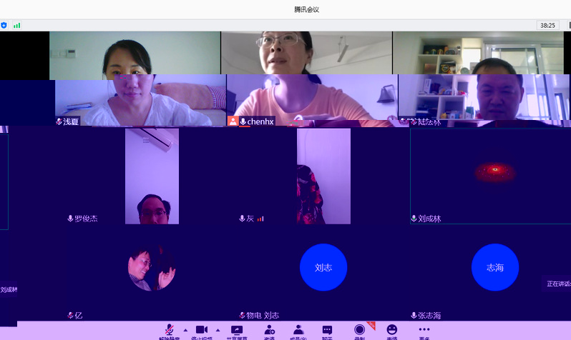This screenshot has height=340, width=571.
Task: Select the chenhx video tile
Action: (311, 79)
